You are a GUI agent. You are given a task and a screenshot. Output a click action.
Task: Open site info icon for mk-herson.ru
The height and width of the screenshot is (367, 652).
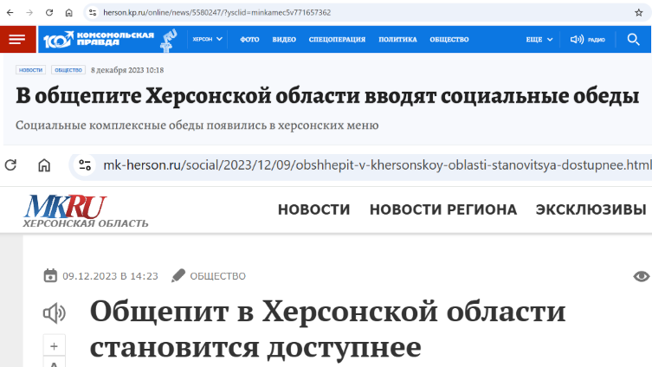click(x=84, y=164)
